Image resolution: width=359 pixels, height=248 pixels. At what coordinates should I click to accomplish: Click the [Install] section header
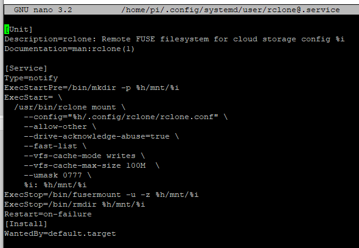click(x=26, y=224)
